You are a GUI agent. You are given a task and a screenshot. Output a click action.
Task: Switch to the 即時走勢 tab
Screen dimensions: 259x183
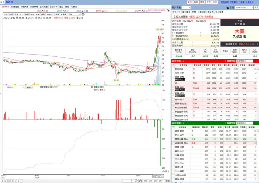pos(15,7)
